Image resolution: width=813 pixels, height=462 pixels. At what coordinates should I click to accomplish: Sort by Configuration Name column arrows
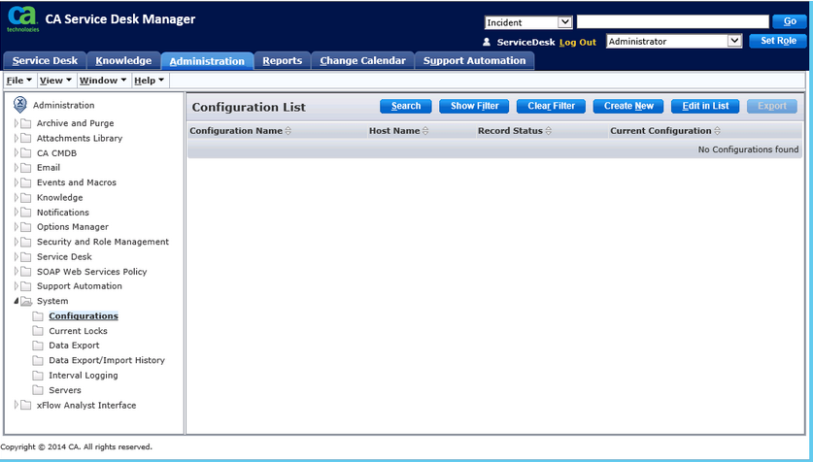click(288, 131)
